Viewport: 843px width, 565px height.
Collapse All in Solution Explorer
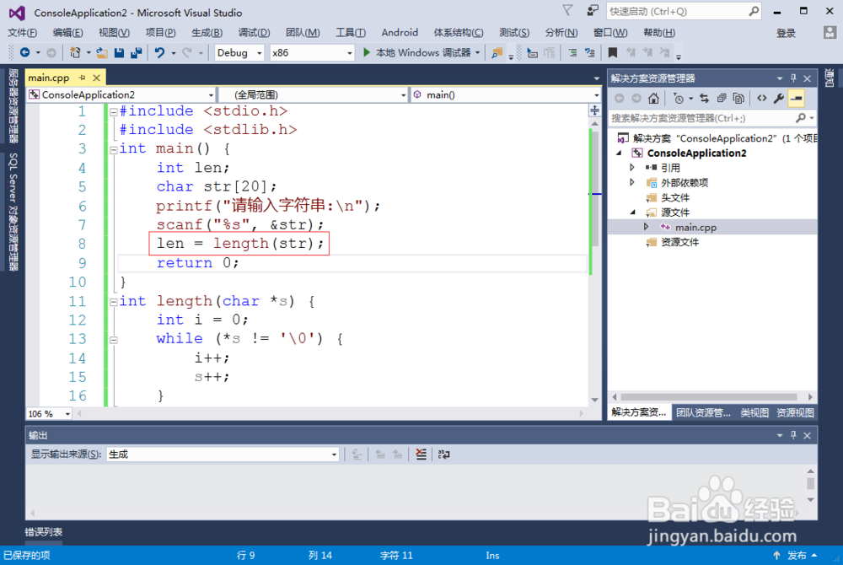[722, 99]
